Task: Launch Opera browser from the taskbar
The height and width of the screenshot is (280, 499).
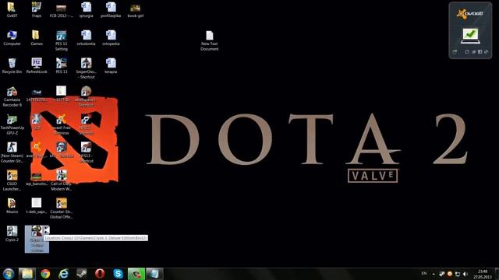Action: pos(100,274)
